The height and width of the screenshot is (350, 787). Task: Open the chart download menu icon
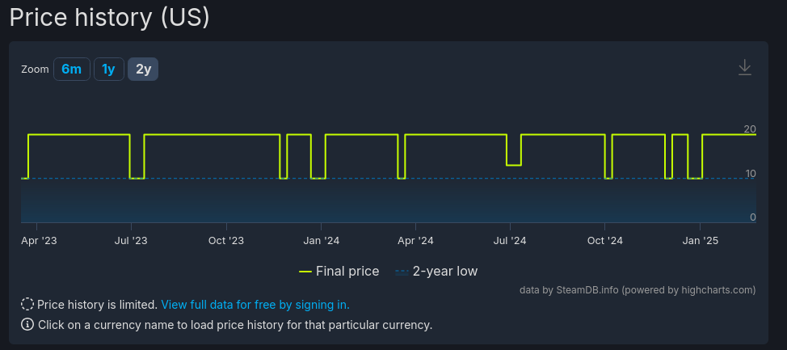[x=744, y=68]
